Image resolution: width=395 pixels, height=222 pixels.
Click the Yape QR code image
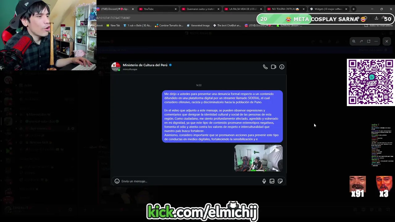(371, 82)
